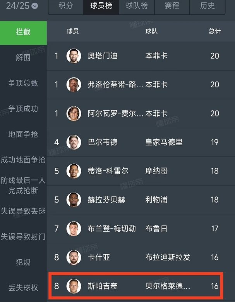Click the 皇家马德里 team name
This screenshot has height=302, width=235.
point(164,142)
